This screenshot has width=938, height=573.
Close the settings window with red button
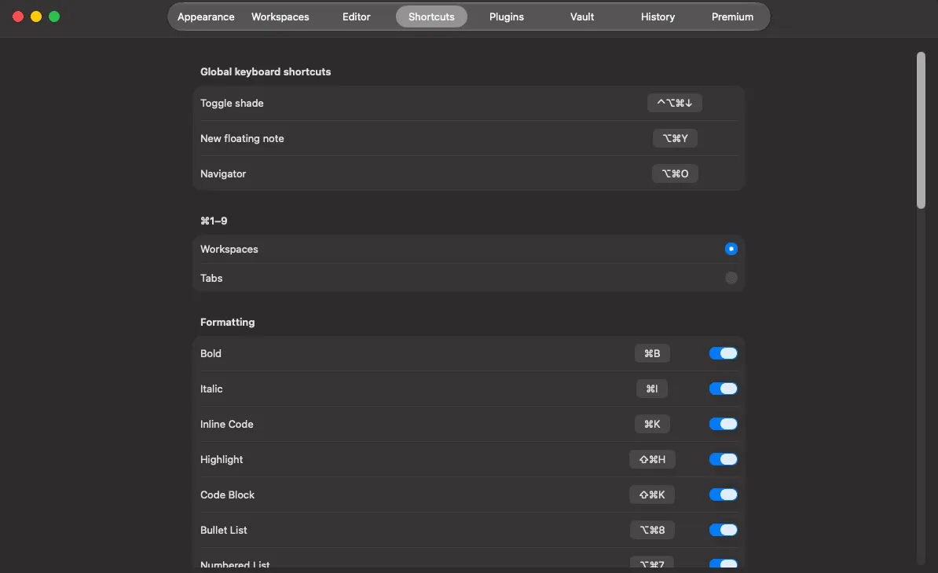tap(18, 16)
